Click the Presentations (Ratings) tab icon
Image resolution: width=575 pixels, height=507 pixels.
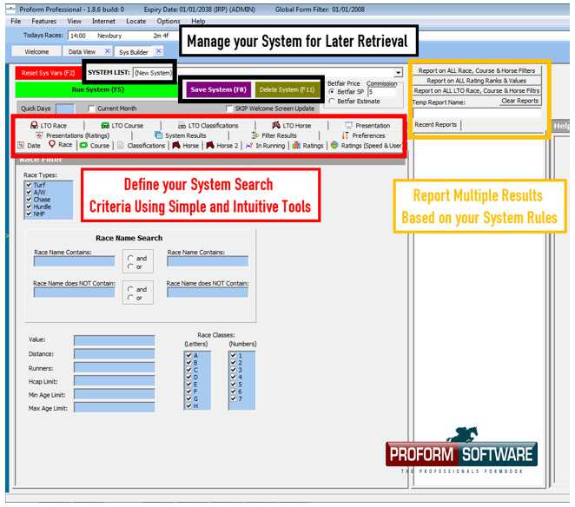pyautogui.click(x=40, y=135)
